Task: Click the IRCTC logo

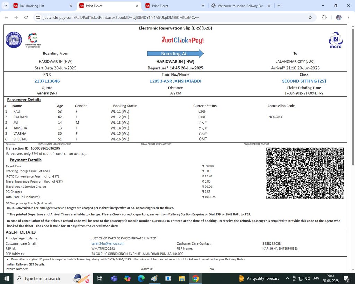Action: pos(336,40)
